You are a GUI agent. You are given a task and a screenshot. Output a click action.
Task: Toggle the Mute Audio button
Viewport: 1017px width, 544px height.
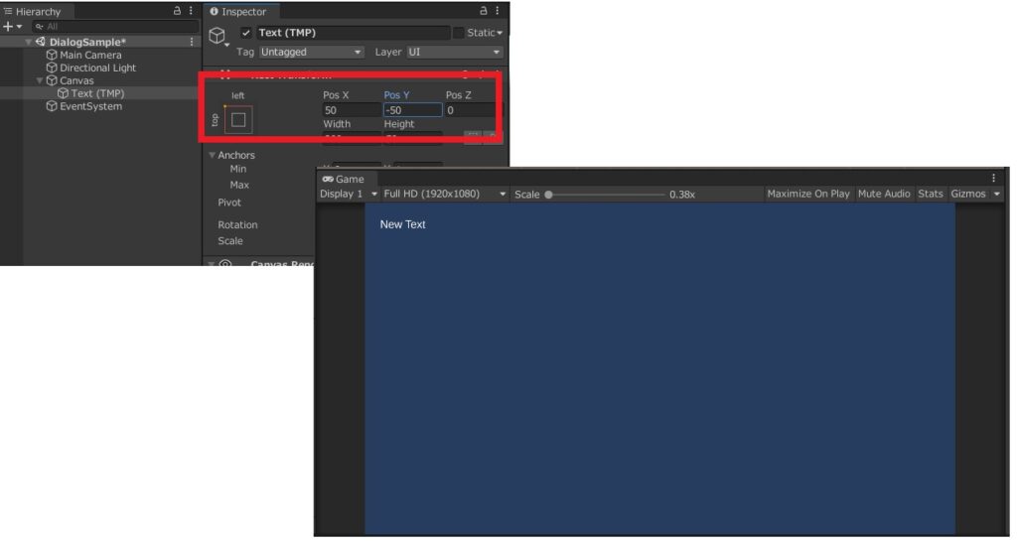click(x=884, y=194)
